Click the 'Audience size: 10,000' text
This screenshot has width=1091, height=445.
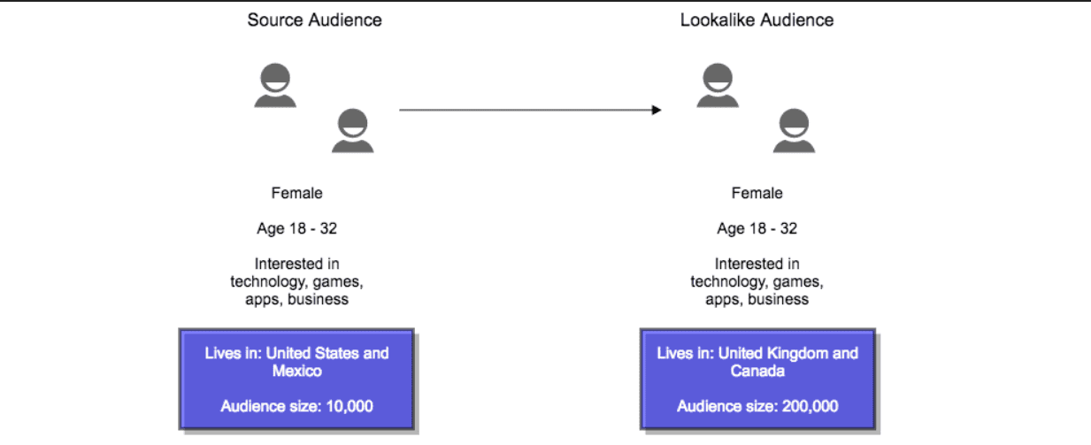(x=296, y=406)
